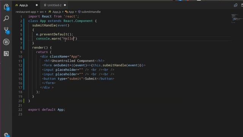The height and width of the screenshot is (137, 243).
Task: Click 'e.preventDefault();' on line 5
Action: coord(54,34)
